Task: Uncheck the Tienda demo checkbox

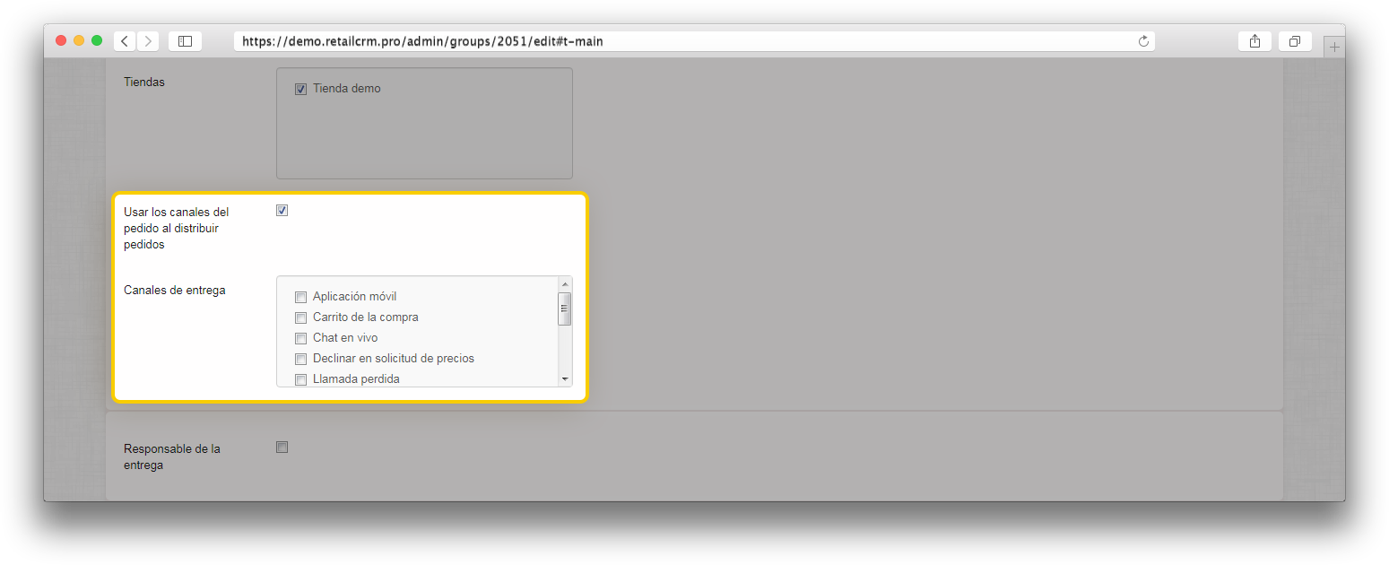Action: (301, 89)
